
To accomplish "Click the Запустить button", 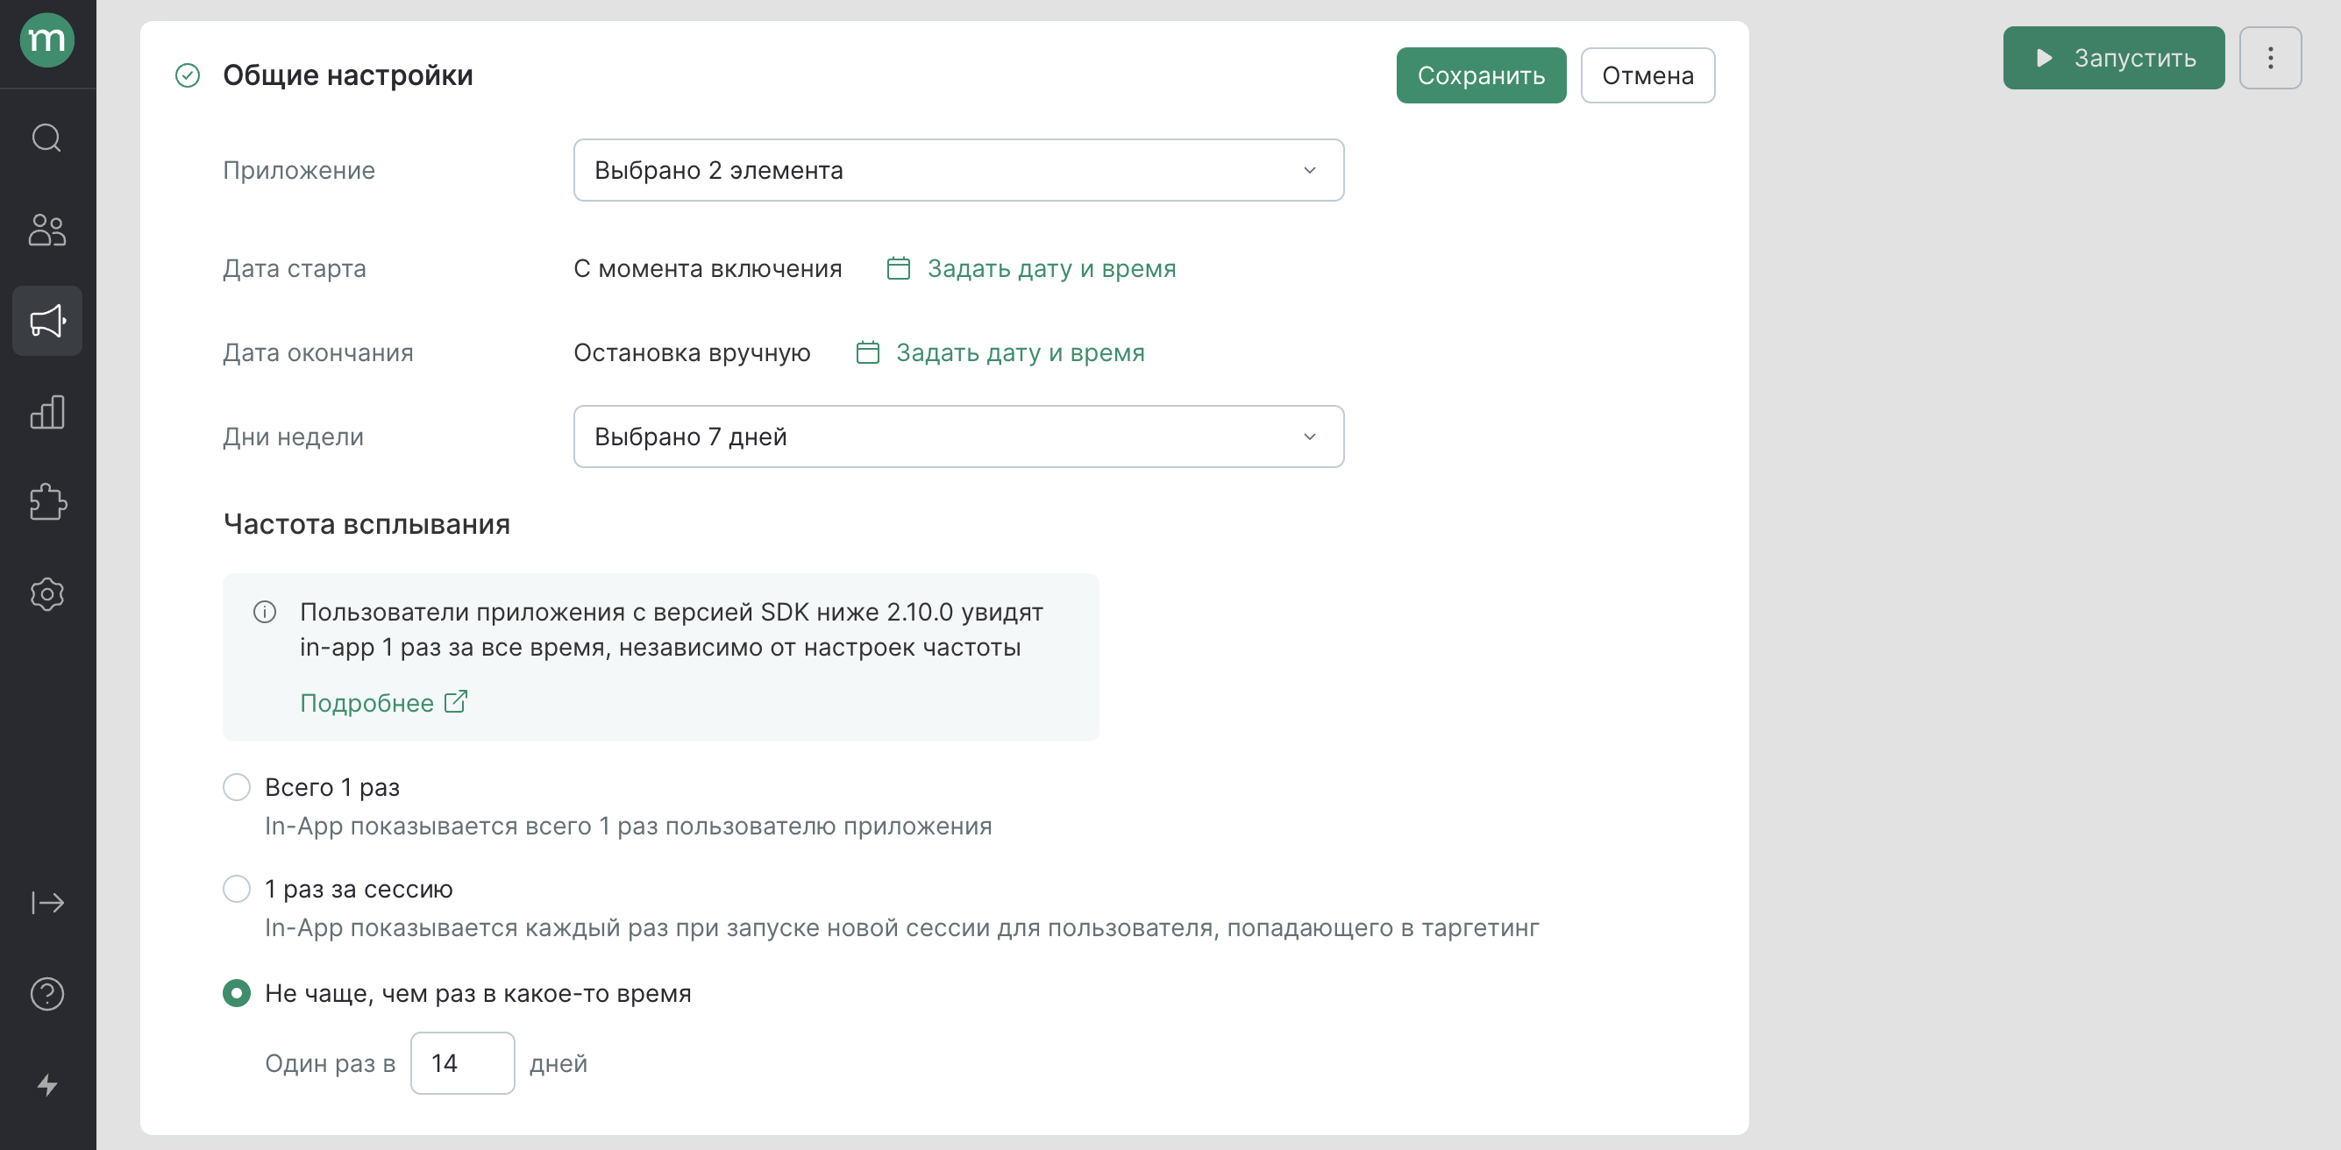I will point(2114,58).
